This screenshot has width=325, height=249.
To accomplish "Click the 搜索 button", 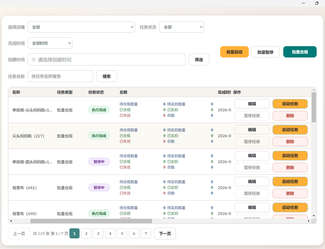I will tap(106, 76).
